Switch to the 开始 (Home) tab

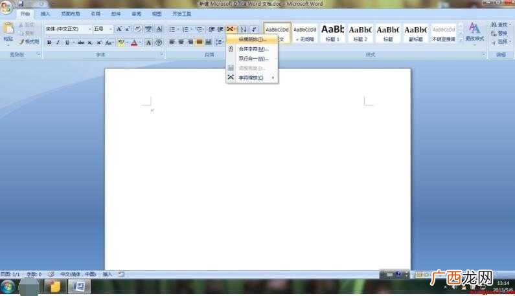coord(25,14)
